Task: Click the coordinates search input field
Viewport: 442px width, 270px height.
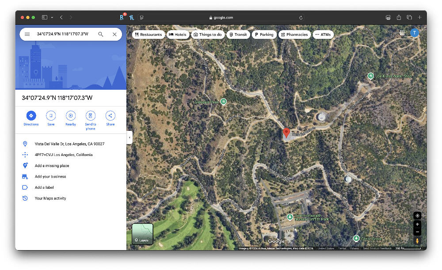Action: click(x=63, y=34)
